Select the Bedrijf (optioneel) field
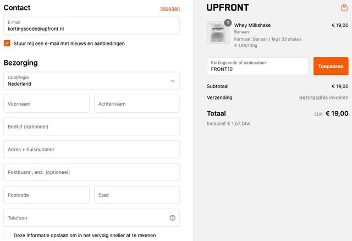352x241 pixels. point(92,127)
